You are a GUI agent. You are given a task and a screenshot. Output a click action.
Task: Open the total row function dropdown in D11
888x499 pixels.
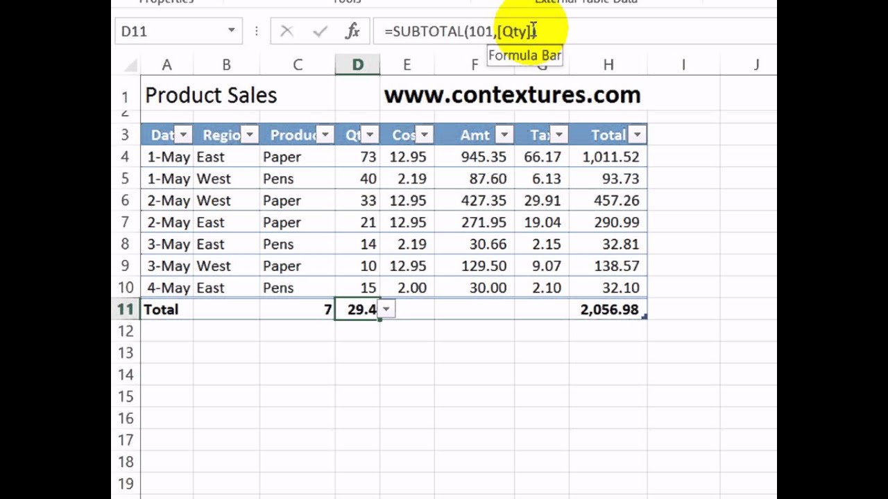pyautogui.click(x=387, y=310)
